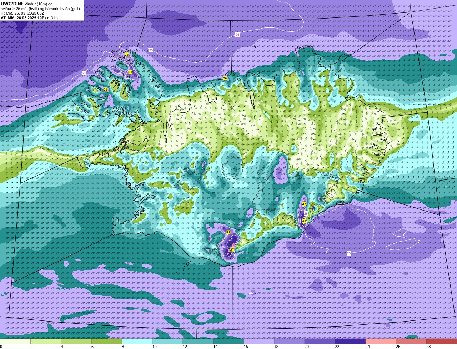457x349 pixels.
Task: Select the yellow gust marker labeled 37
Action: [x=232, y=249]
